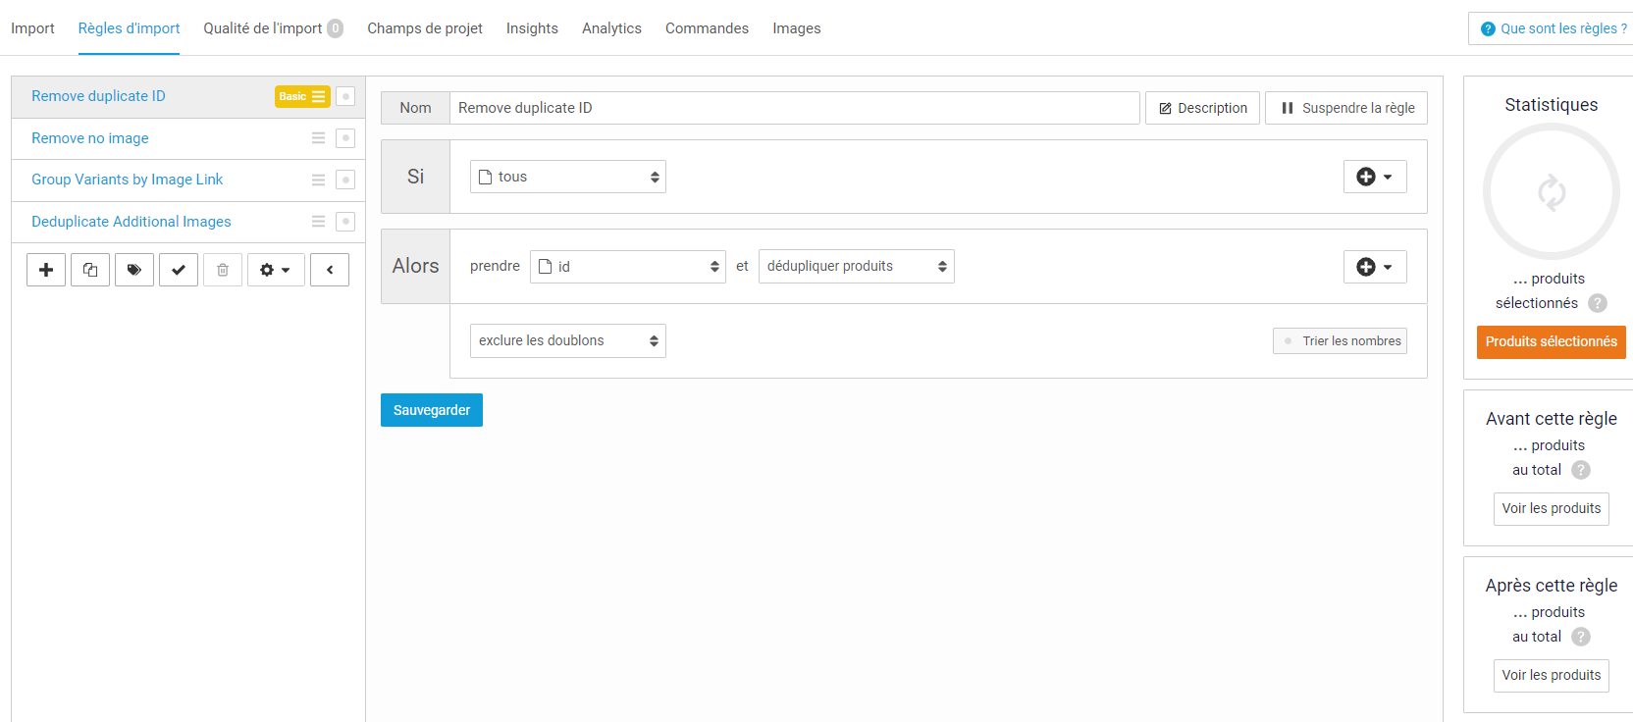
Task: Collapse the rules list with left chevron
Action: [330, 270]
